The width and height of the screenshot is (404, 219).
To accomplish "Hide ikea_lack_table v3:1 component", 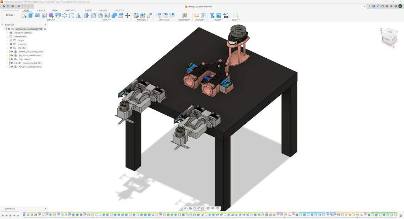I will point(11,63).
